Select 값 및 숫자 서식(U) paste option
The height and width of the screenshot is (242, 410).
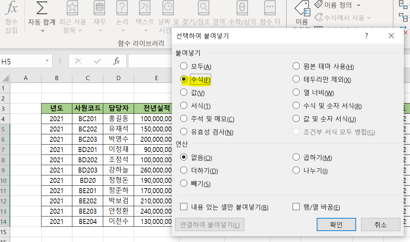[x=324, y=119]
